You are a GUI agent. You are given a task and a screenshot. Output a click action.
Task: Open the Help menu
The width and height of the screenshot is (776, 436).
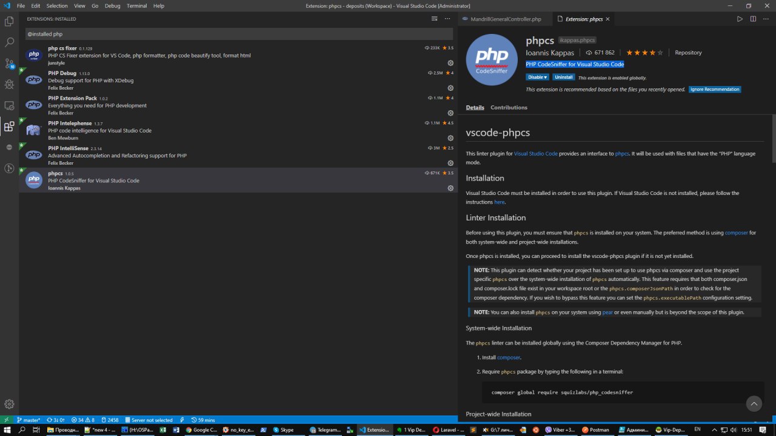coord(159,5)
